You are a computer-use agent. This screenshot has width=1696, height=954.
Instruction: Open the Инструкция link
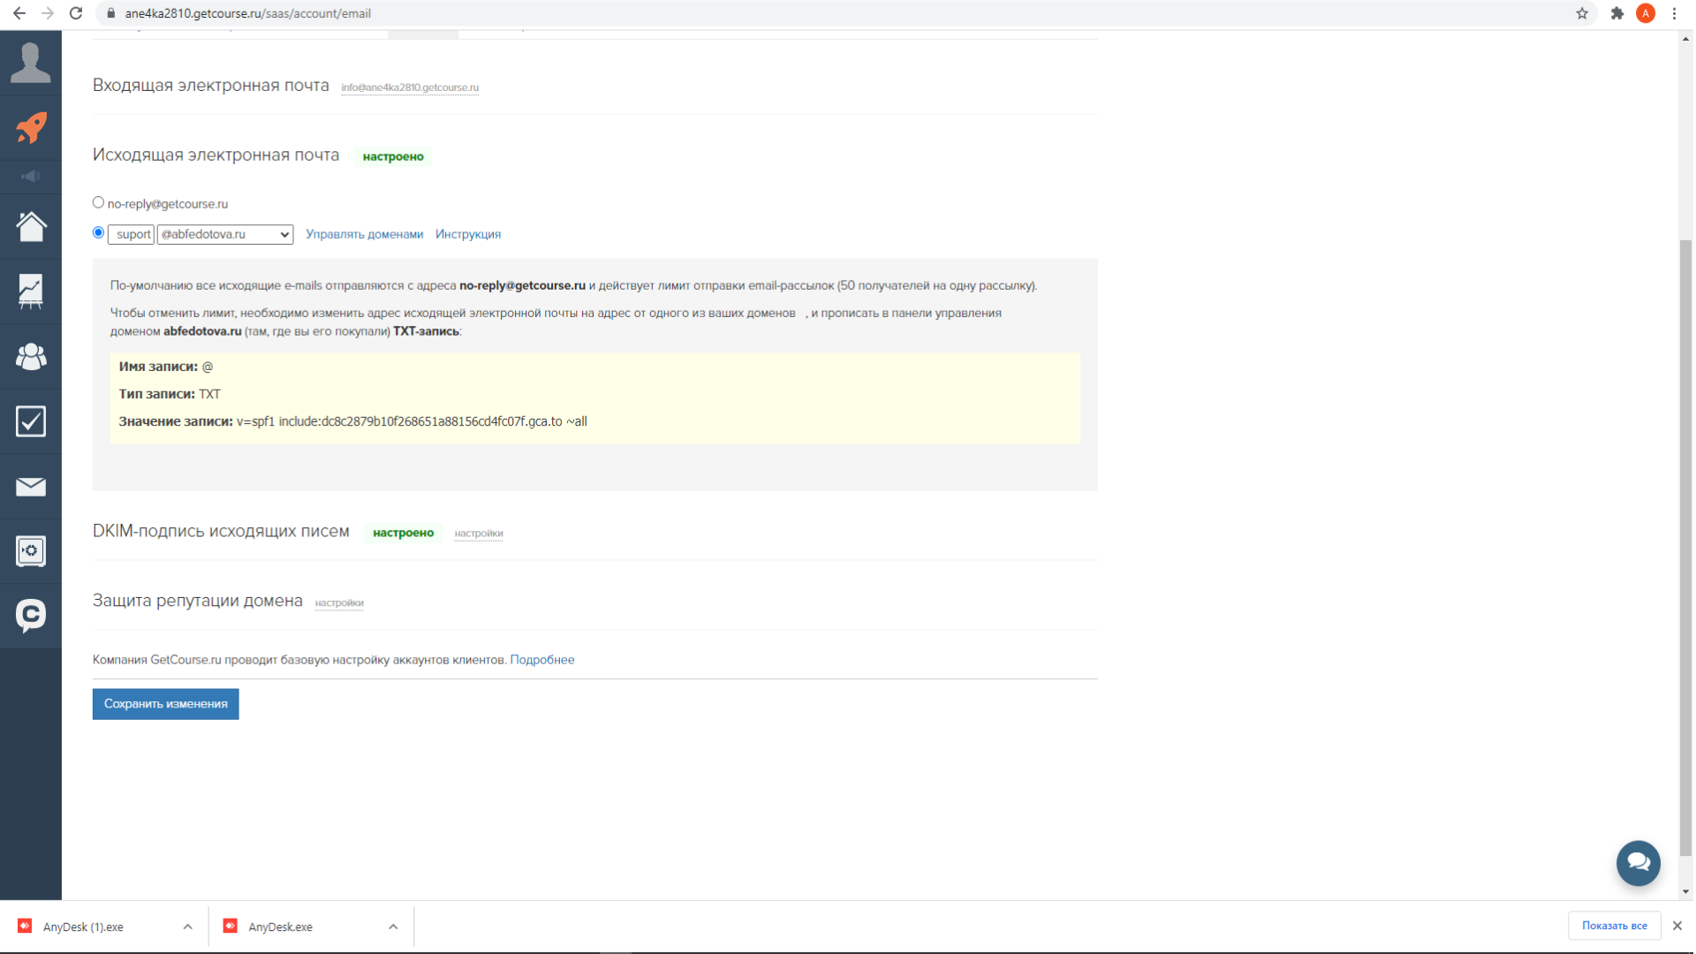click(467, 234)
